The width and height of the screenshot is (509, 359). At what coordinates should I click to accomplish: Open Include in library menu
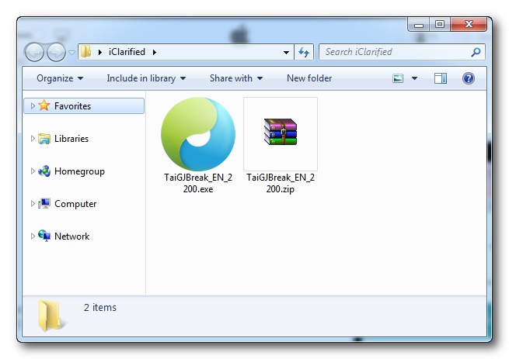(x=146, y=78)
